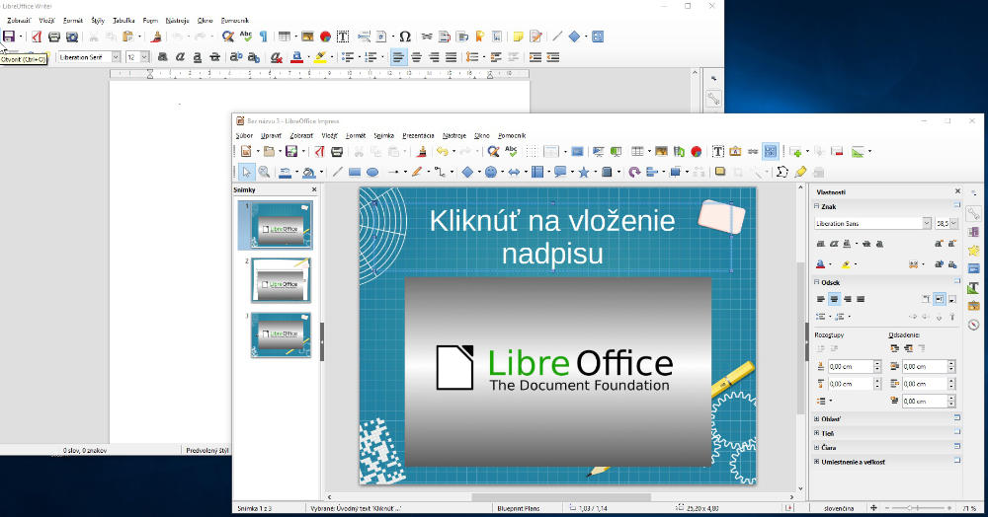The image size is (988, 517).
Task: Click Save icon in Writer toolbar
Action: pos(9,37)
